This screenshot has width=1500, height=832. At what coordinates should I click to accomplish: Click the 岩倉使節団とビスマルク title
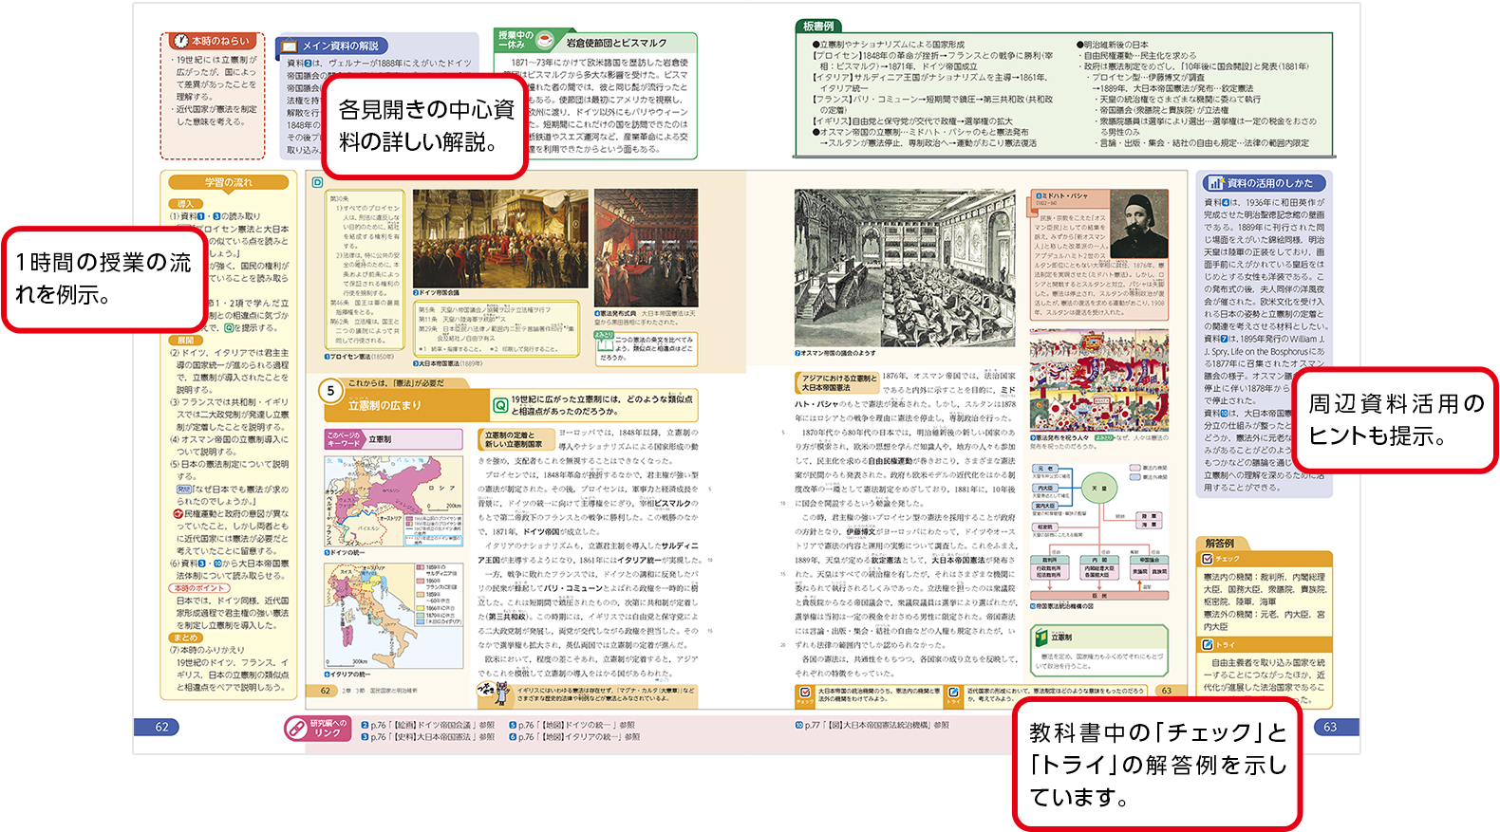coord(616,43)
